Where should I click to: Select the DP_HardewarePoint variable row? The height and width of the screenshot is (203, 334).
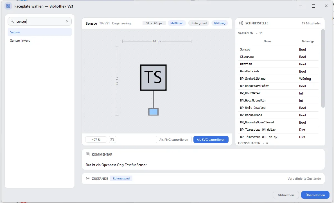point(278,86)
